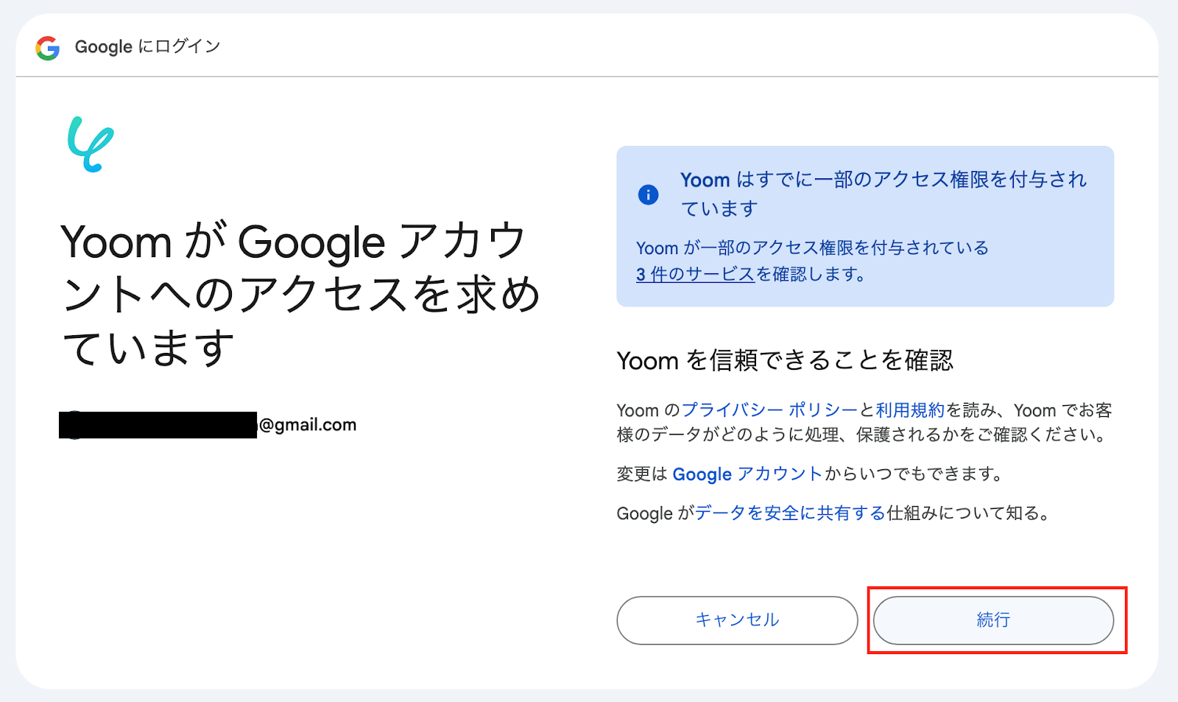Screen dimensions: 1178x702
Task: Follow the Google アカウント link
Action: click(747, 474)
